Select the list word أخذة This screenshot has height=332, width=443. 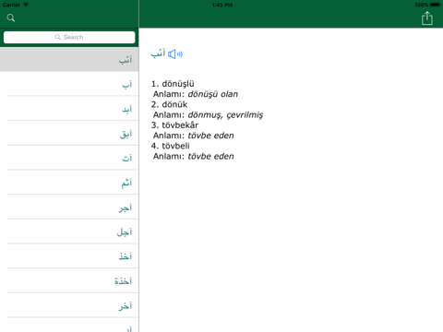pyautogui.click(x=69, y=280)
